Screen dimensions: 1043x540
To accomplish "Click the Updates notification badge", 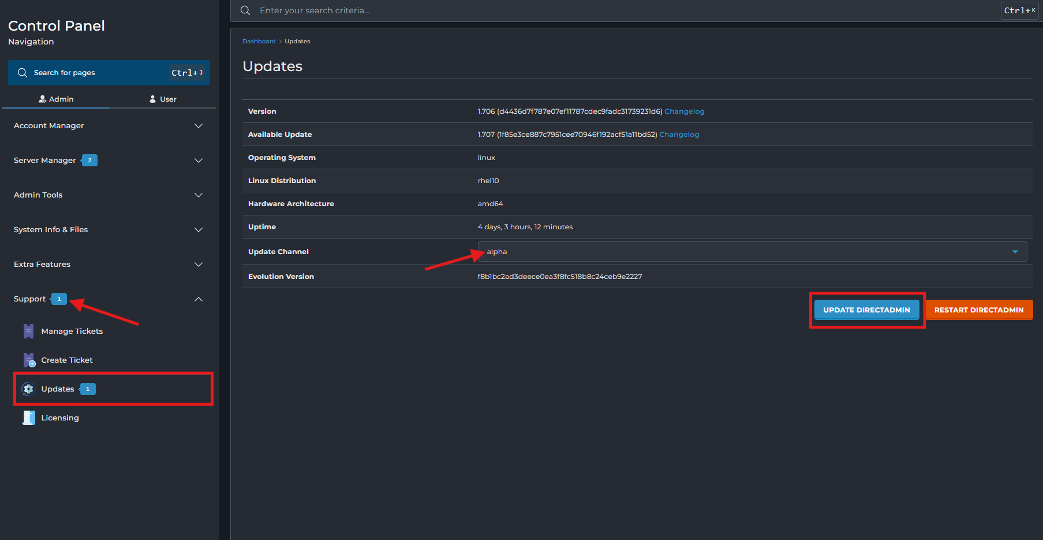I will coord(88,389).
